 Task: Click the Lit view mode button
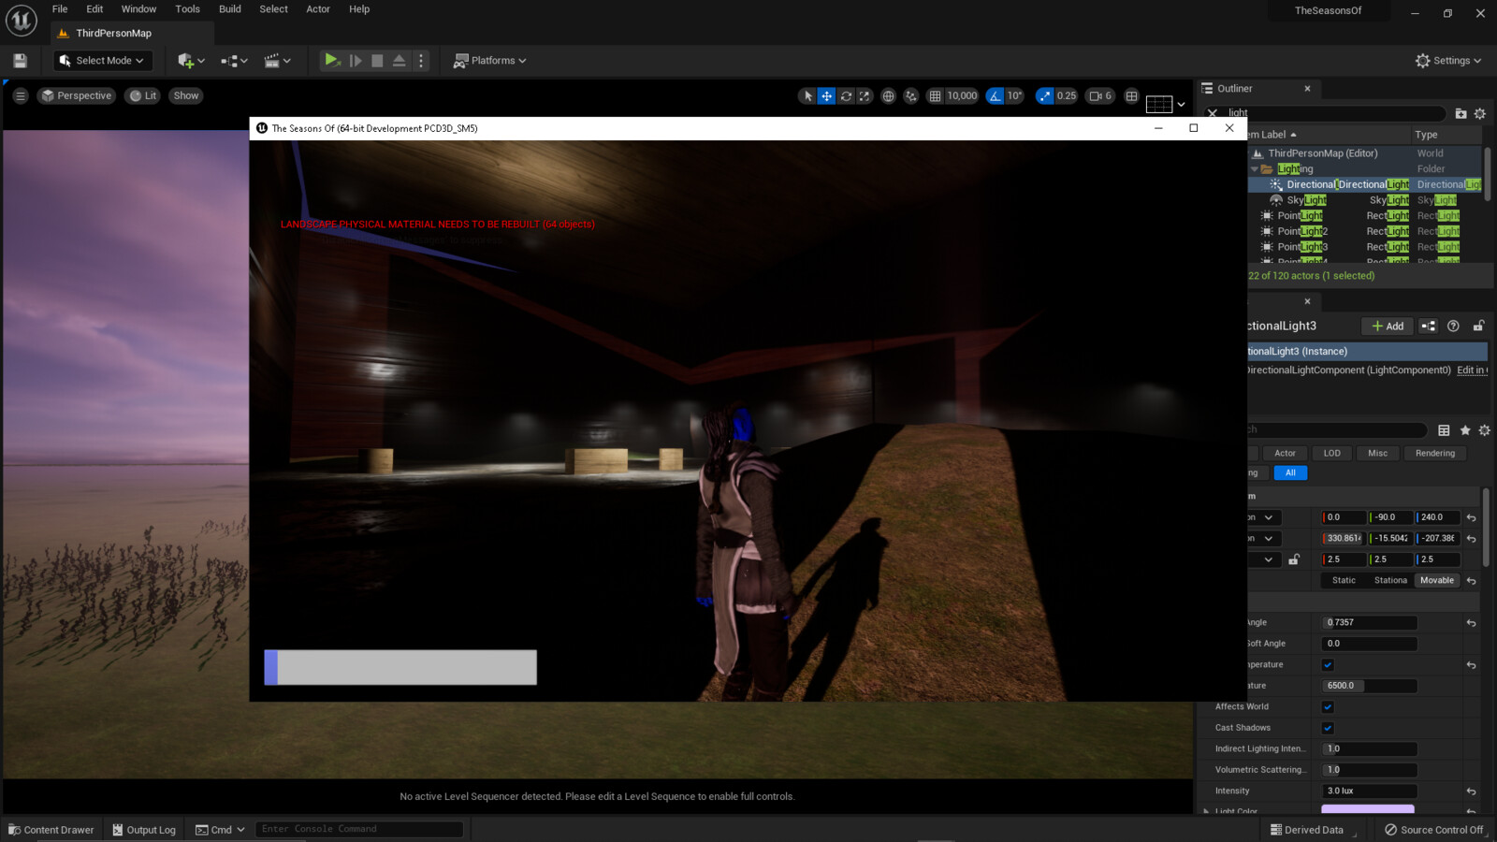click(x=143, y=95)
